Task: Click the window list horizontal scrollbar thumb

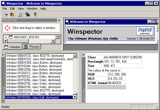Action: pos(18,41)
